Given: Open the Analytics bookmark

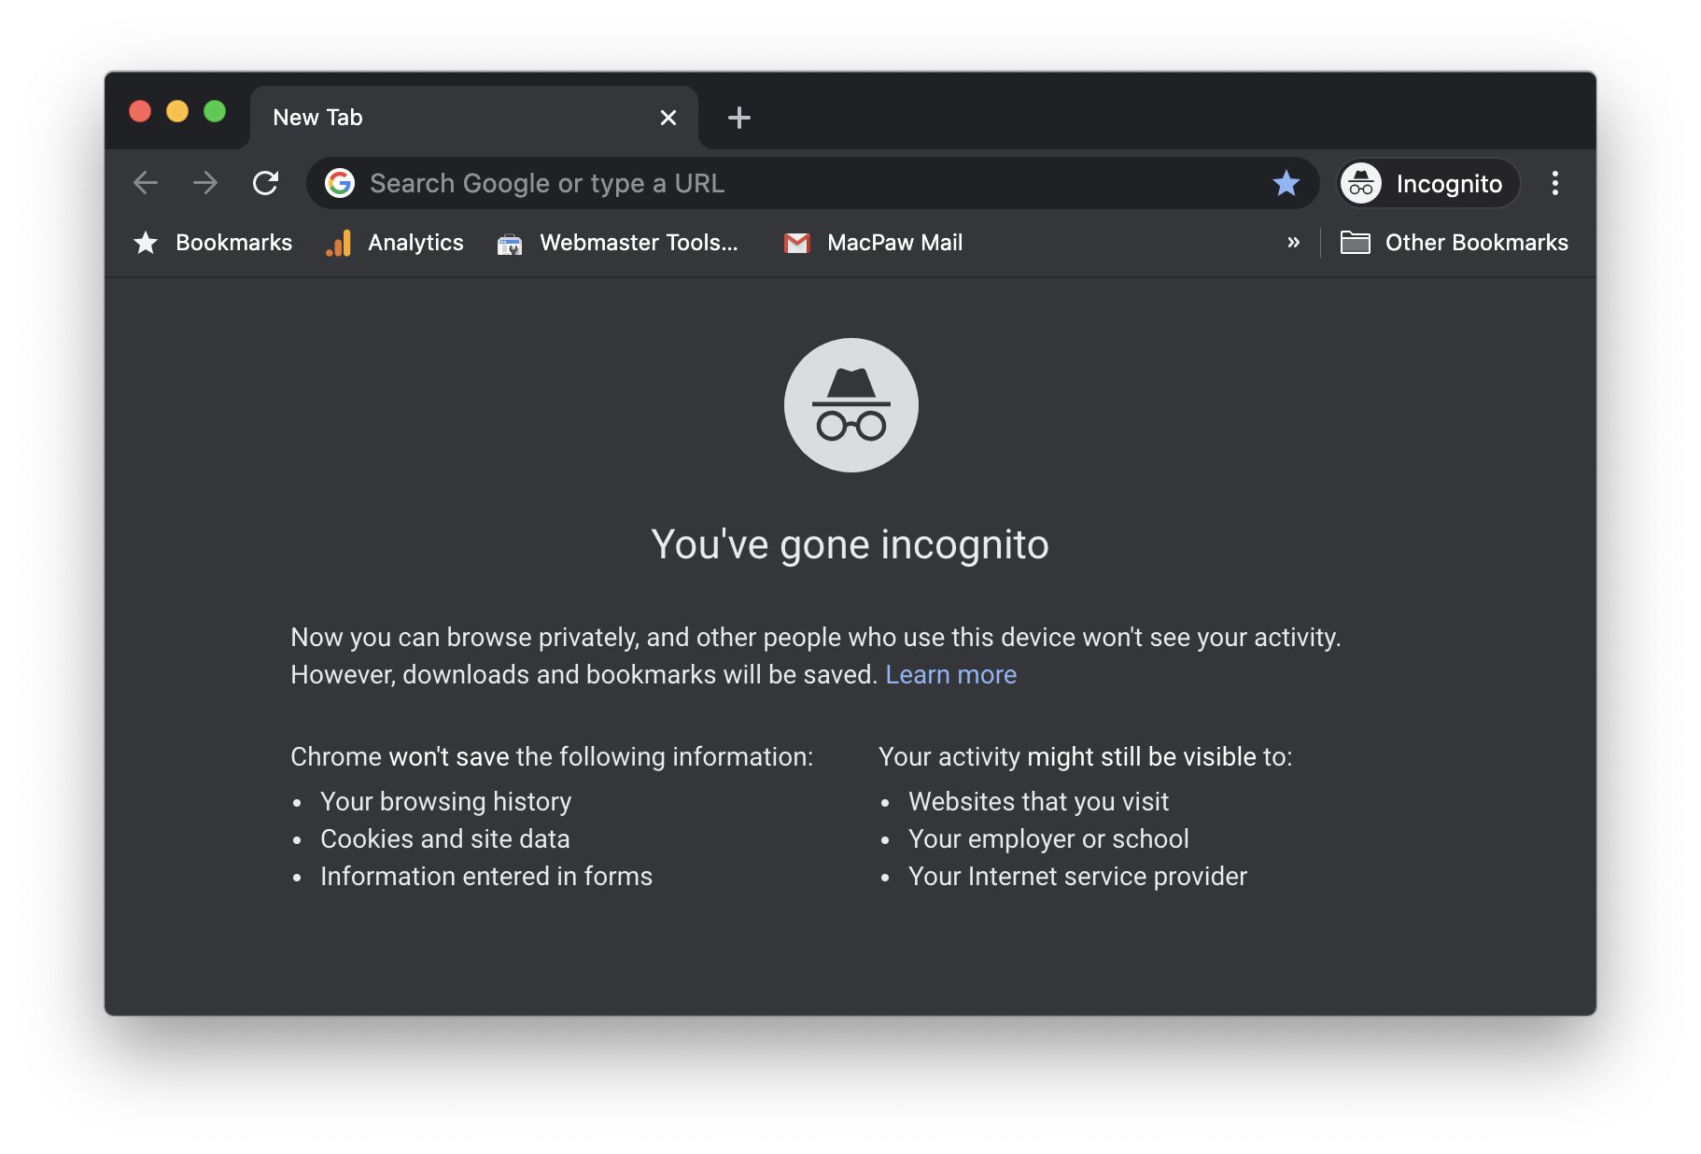Looking at the screenshot, I should pyautogui.click(x=395, y=243).
